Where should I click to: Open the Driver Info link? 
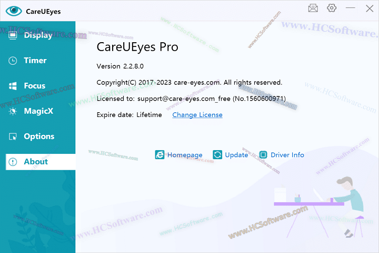click(287, 155)
